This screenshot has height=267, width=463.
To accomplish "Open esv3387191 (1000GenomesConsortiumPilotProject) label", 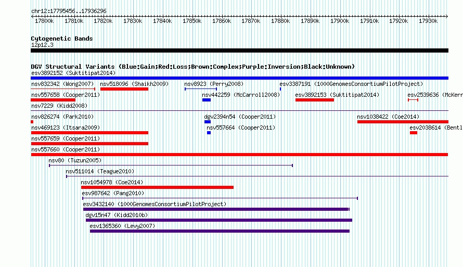I will point(351,84).
